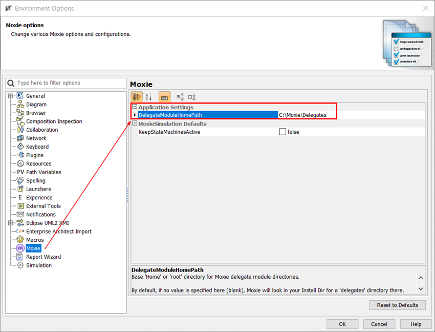Viewport: 435px width, 332px height.
Task: Click the Eclipse UML2 XMI icon
Action: tap(20, 223)
